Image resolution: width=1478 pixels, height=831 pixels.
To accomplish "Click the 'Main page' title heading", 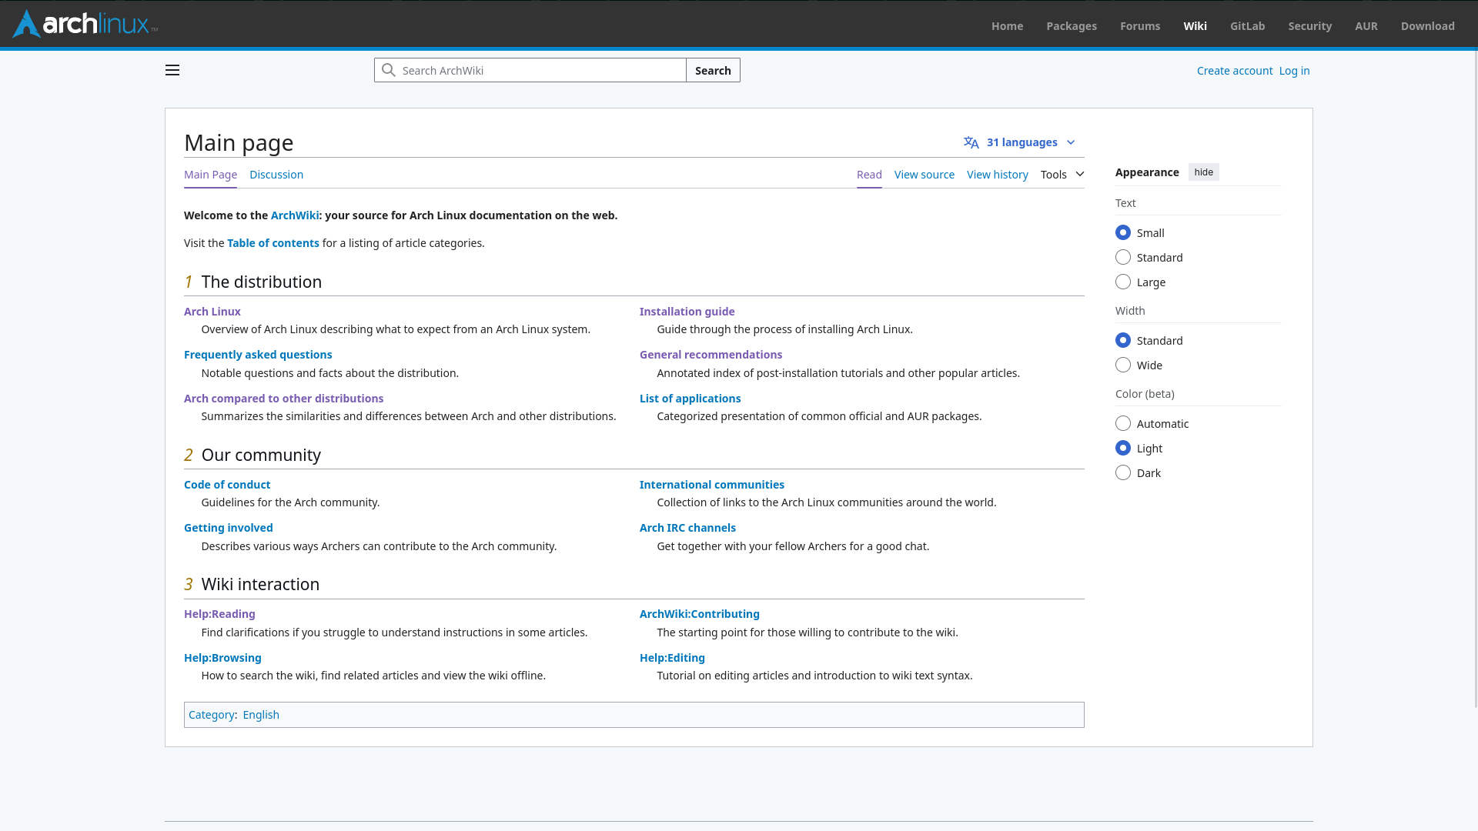I will [x=239, y=142].
